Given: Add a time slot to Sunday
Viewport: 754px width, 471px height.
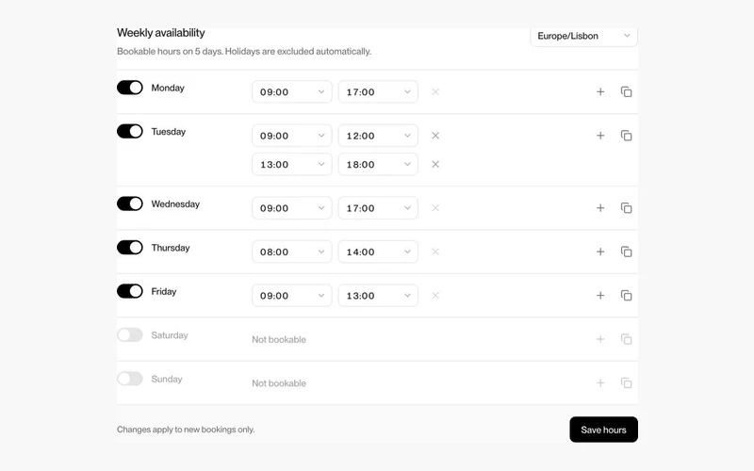Looking at the screenshot, I should (x=600, y=383).
